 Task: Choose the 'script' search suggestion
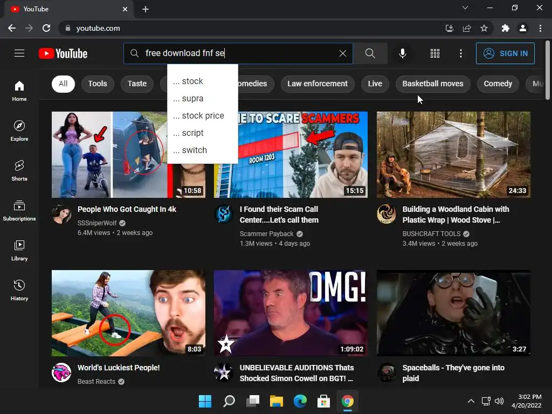pyautogui.click(x=203, y=133)
